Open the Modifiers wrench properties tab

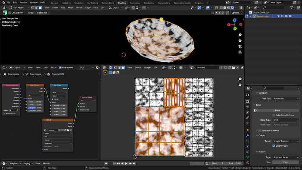coord(248,135)
